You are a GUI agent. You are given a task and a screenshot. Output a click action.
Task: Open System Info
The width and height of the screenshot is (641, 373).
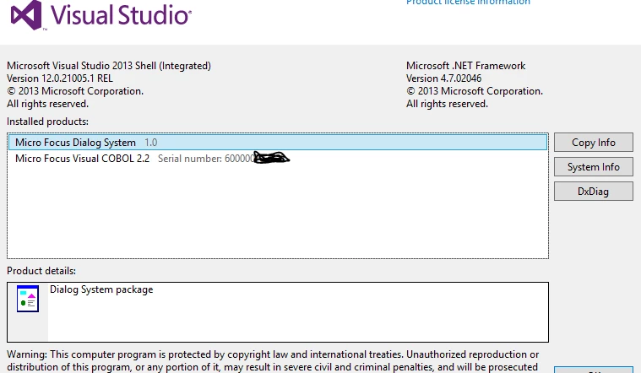point(593,167)
